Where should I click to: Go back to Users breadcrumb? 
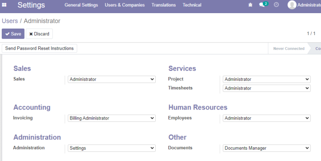10,21
